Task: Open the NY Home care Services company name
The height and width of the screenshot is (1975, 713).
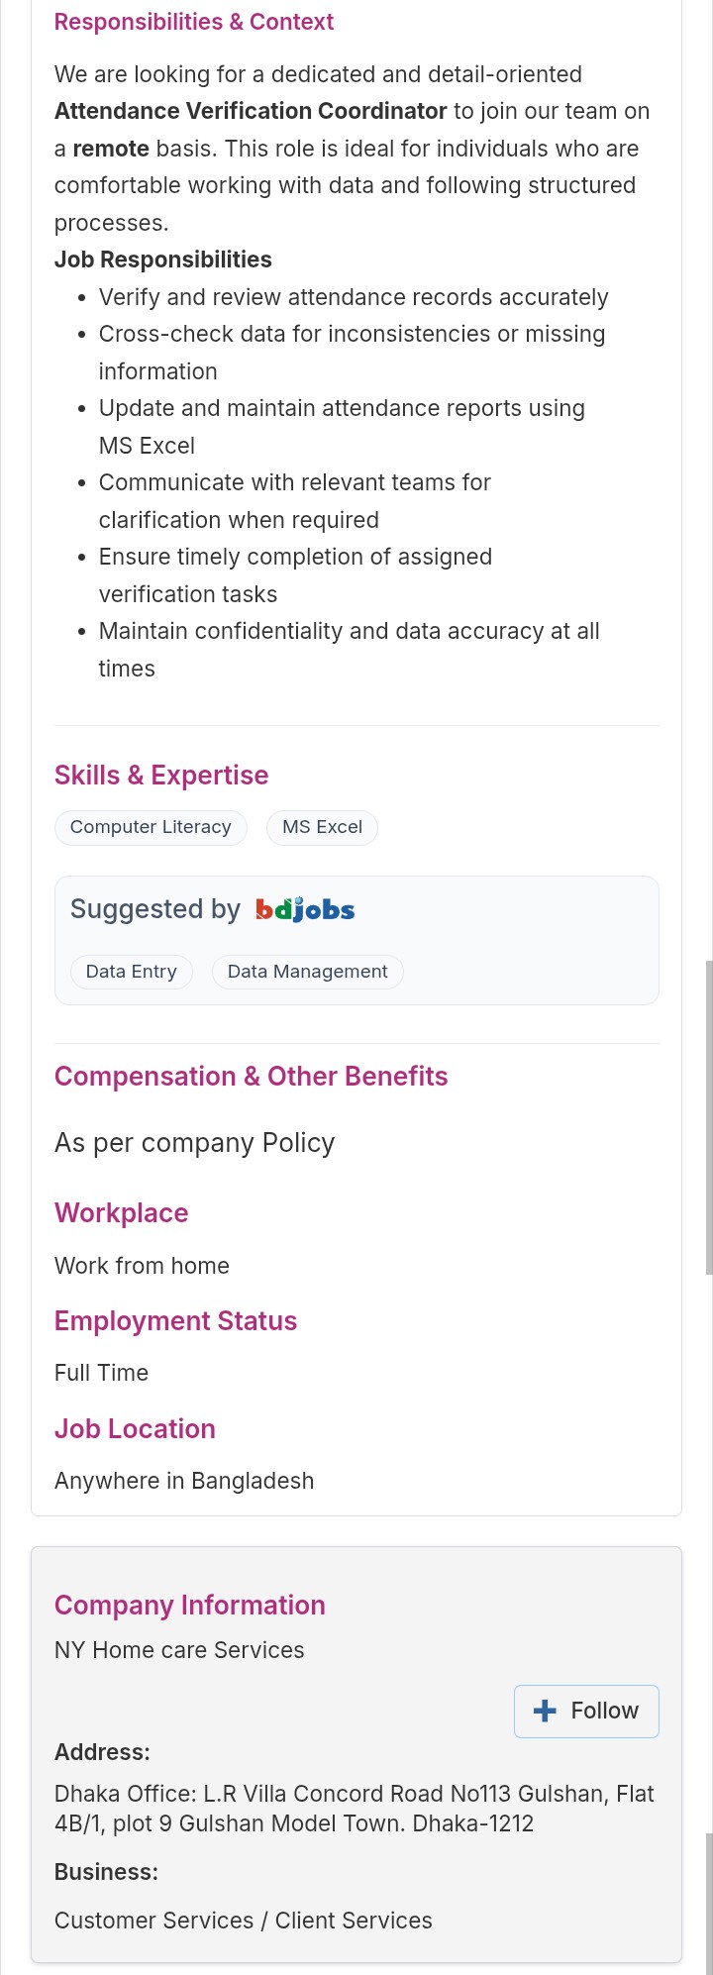Action: (179, 1650)
